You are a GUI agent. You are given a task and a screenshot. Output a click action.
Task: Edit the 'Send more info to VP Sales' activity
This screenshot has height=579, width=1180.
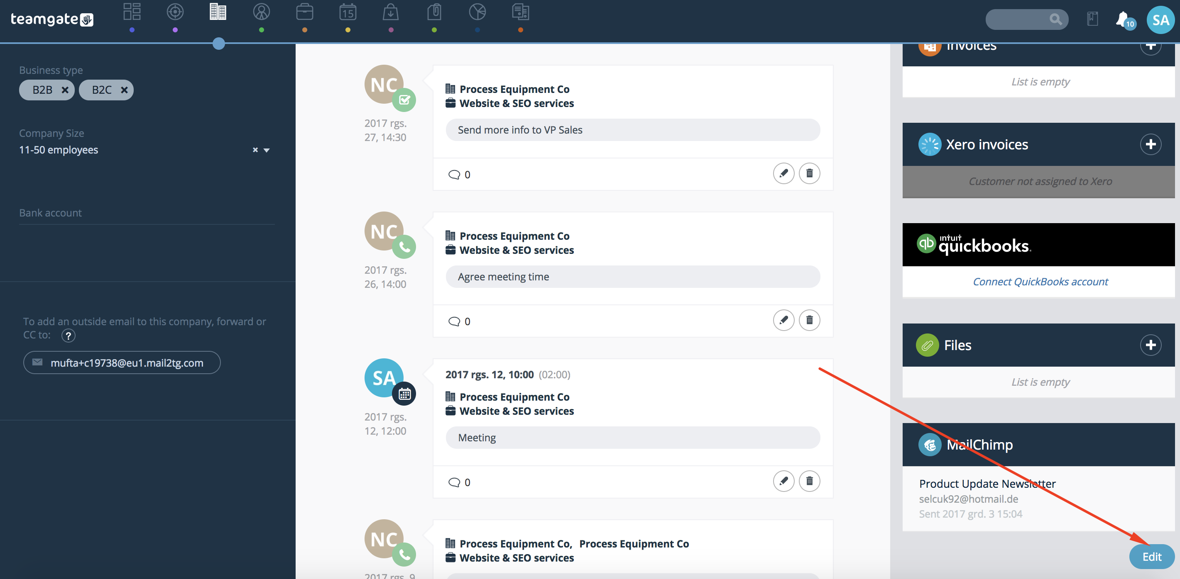[x=783, y=173]
